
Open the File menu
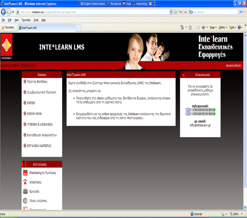point(3,20)
